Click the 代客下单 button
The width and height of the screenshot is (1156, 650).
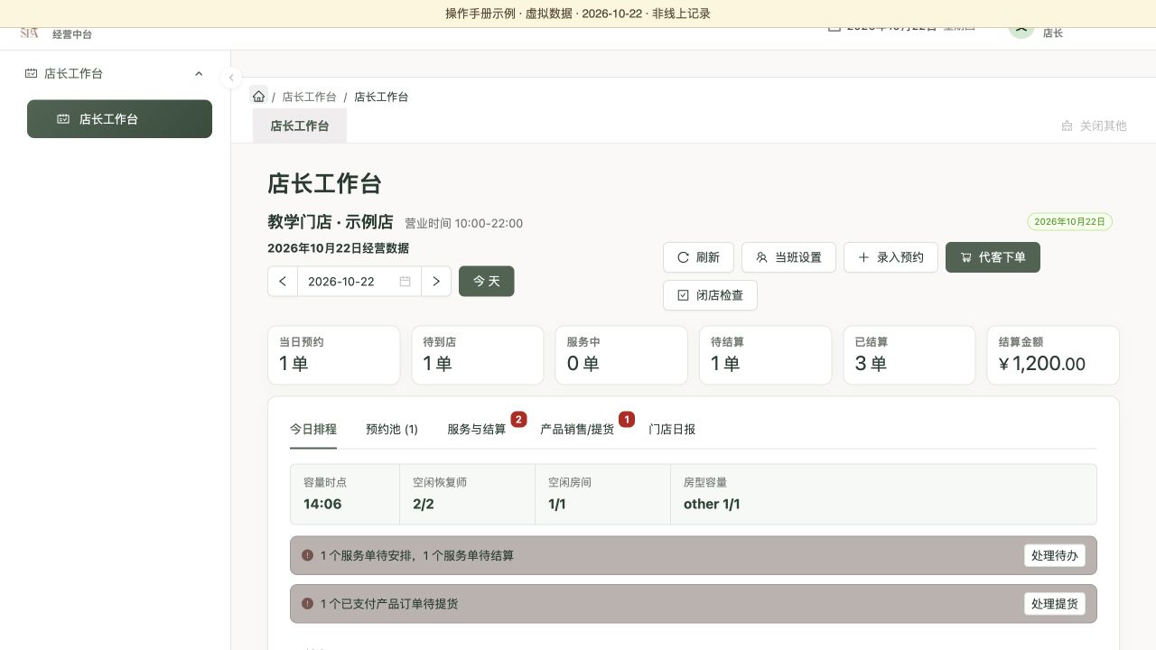(993, 257)
